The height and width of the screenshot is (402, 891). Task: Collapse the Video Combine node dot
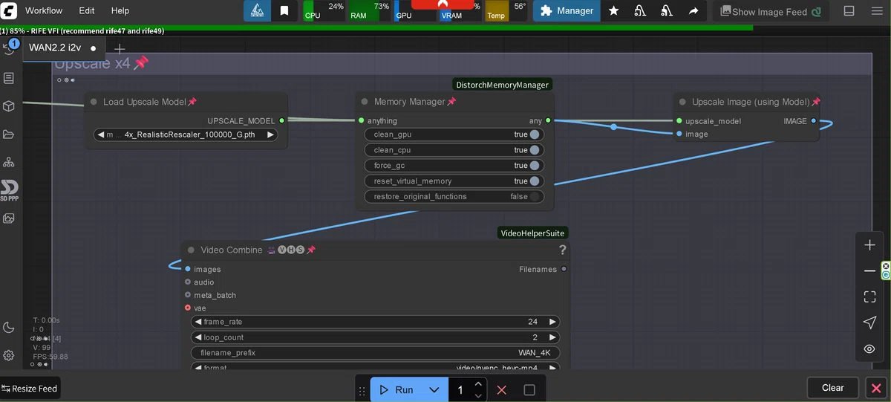pos(191,250)
